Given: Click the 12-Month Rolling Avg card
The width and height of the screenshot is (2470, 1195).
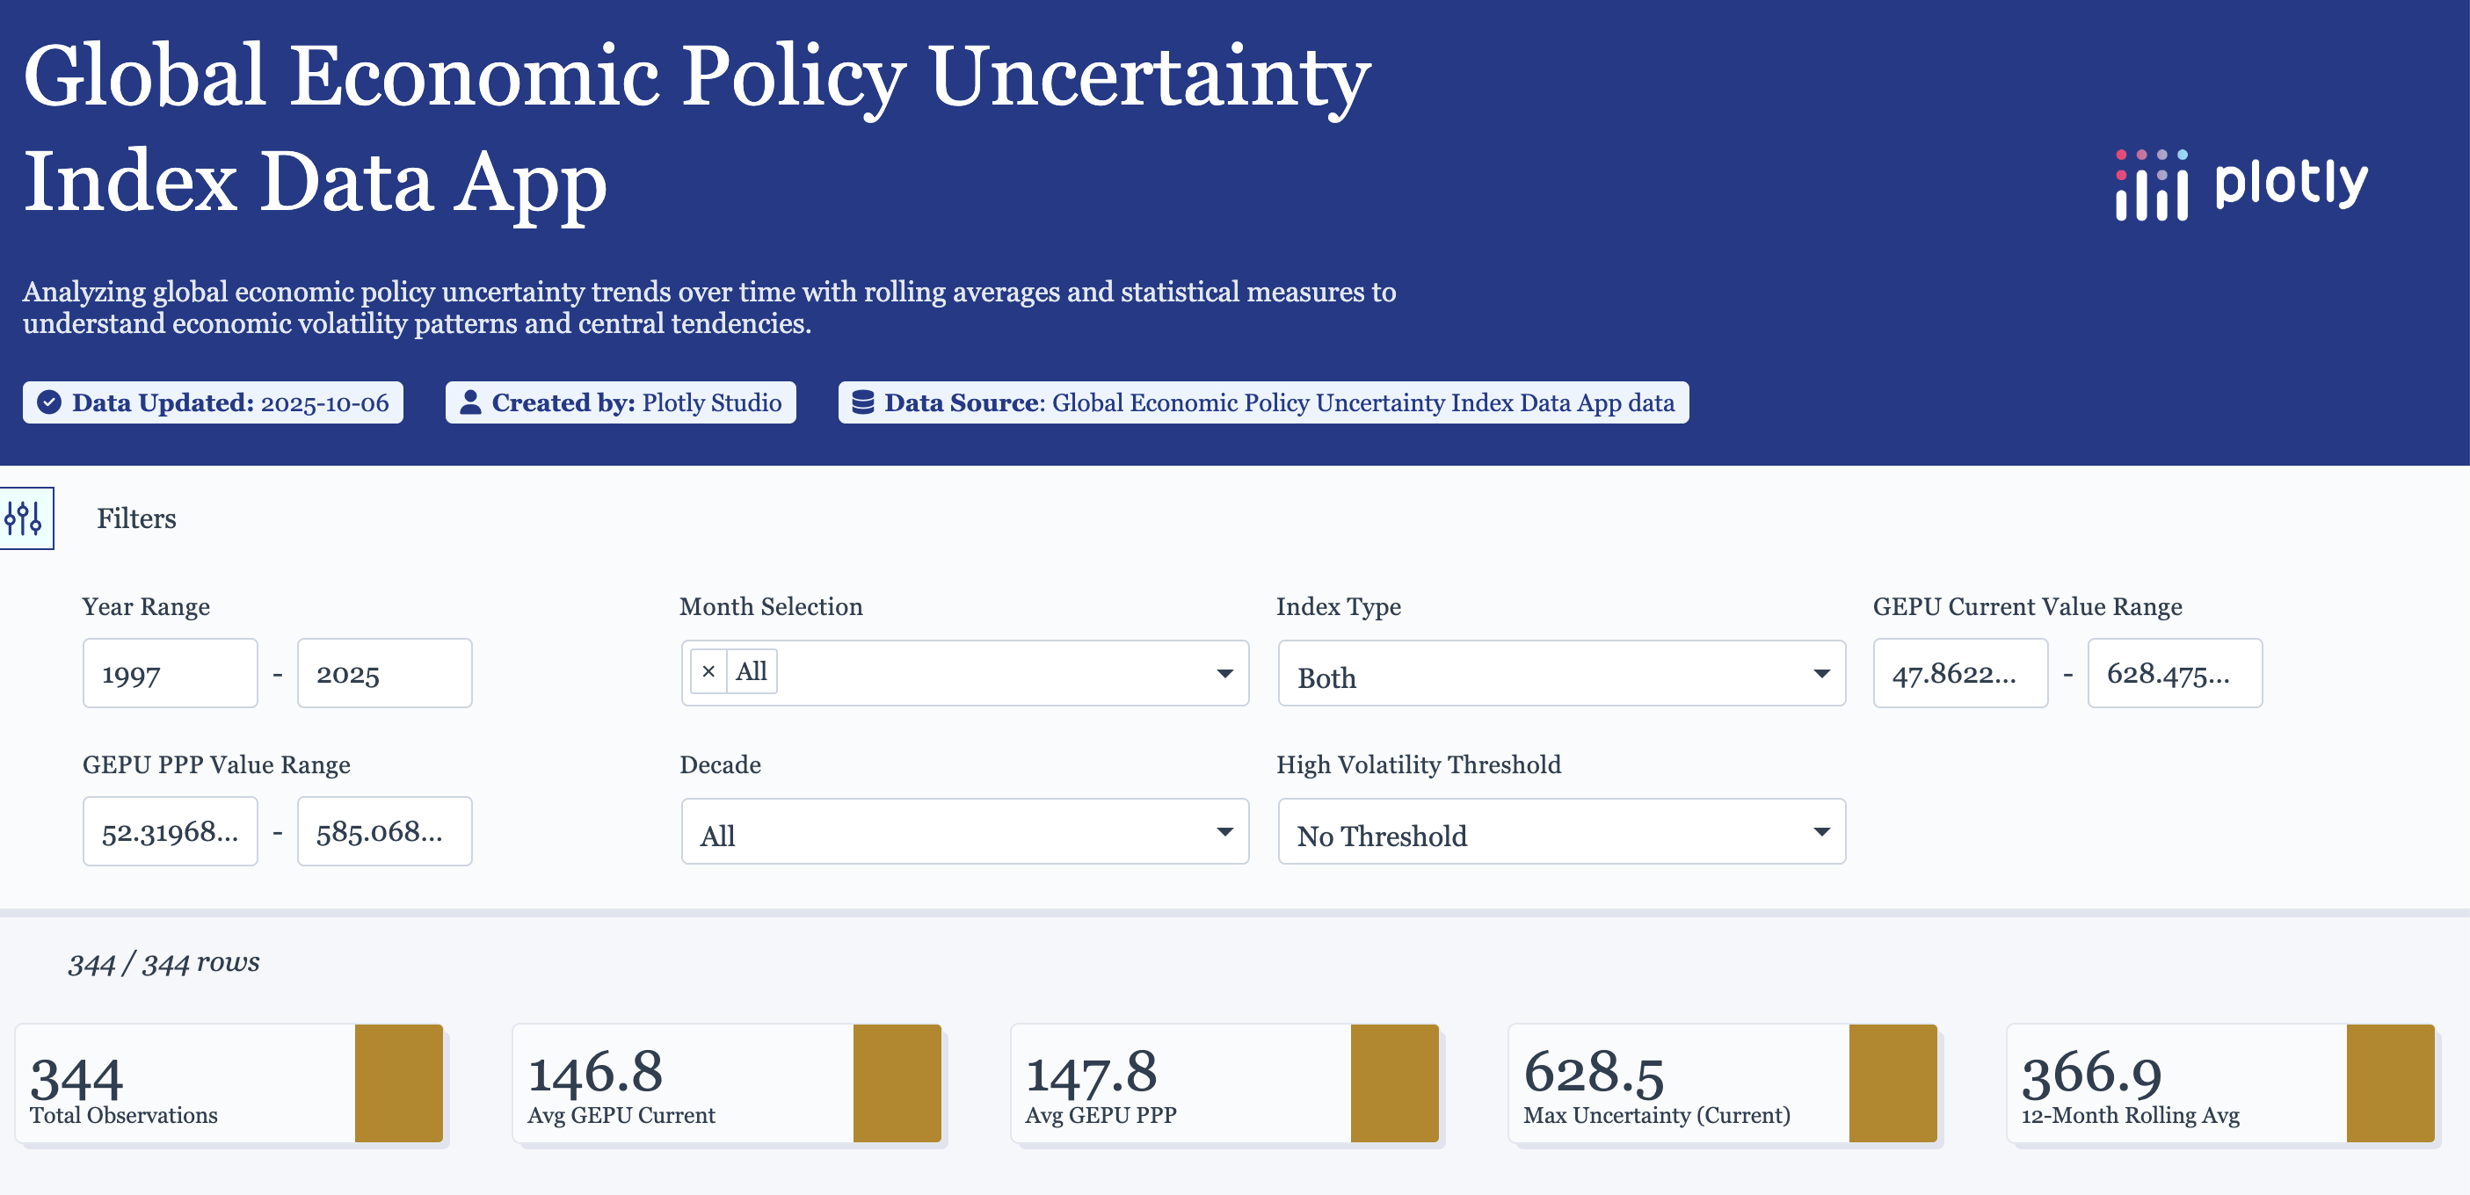Looking at the screenshot, I should [2175, 1083].
